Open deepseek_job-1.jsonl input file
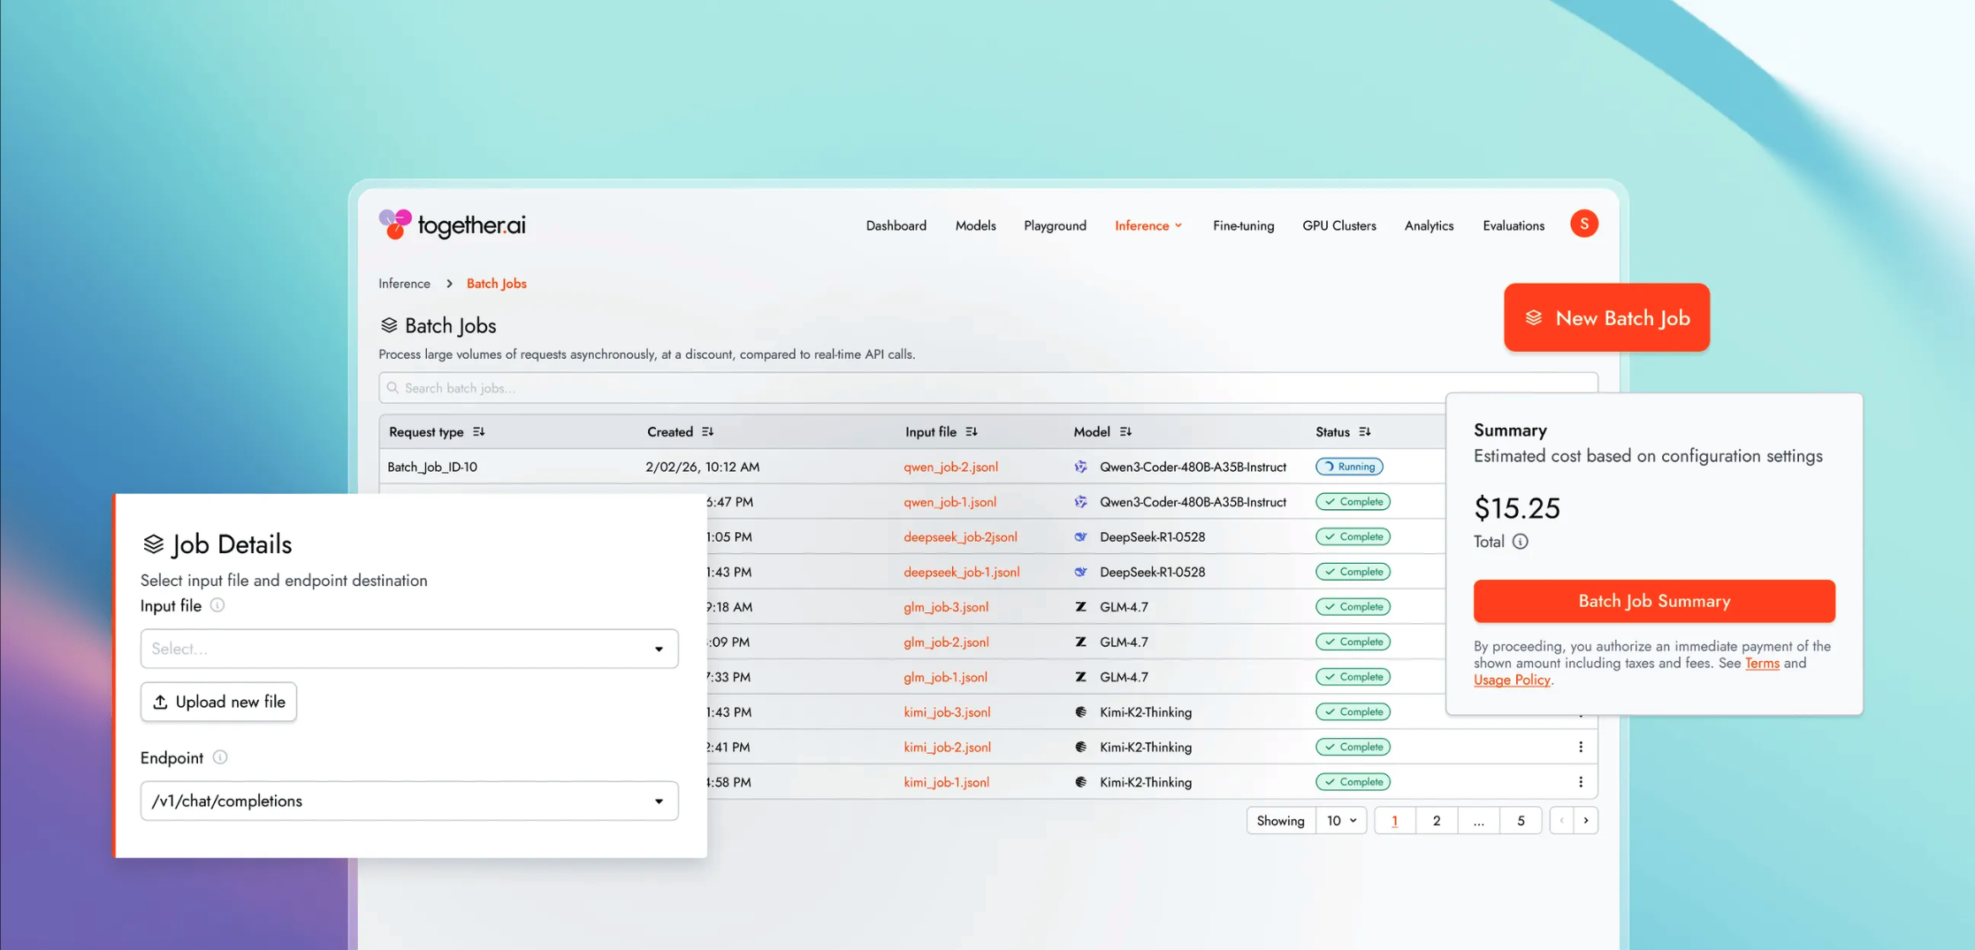 [961, 572]
